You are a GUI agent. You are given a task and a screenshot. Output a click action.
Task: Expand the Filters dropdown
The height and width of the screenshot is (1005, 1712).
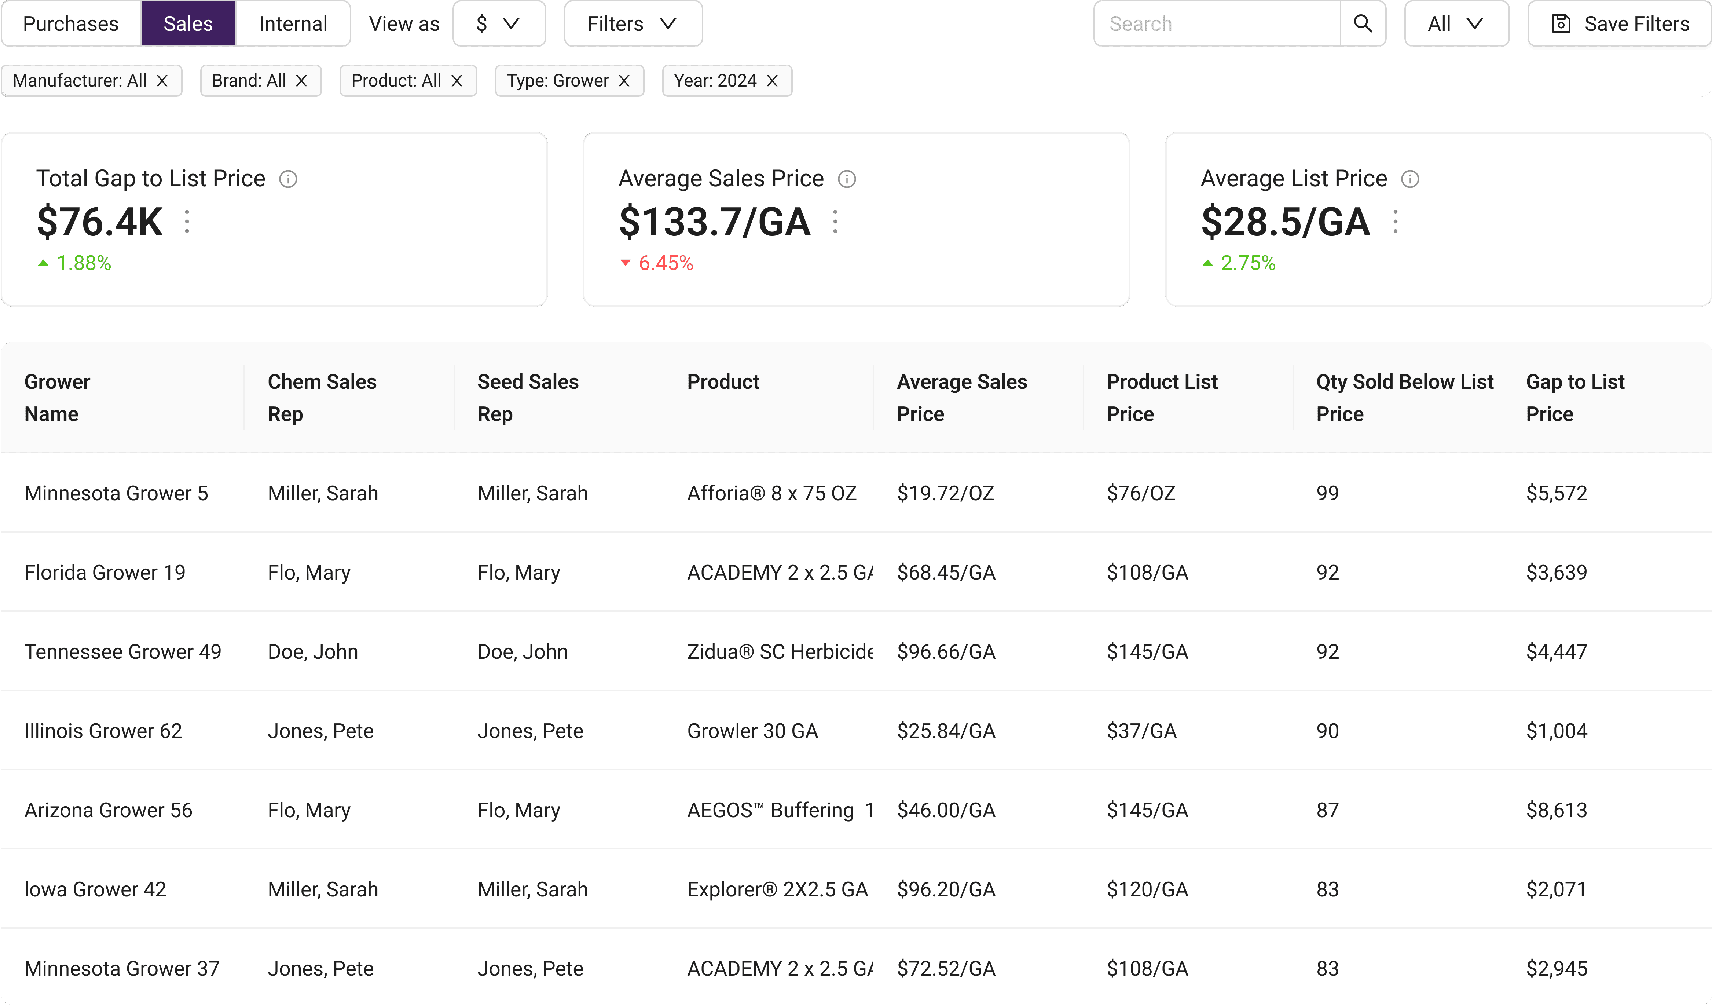click(x=633, y=24)
